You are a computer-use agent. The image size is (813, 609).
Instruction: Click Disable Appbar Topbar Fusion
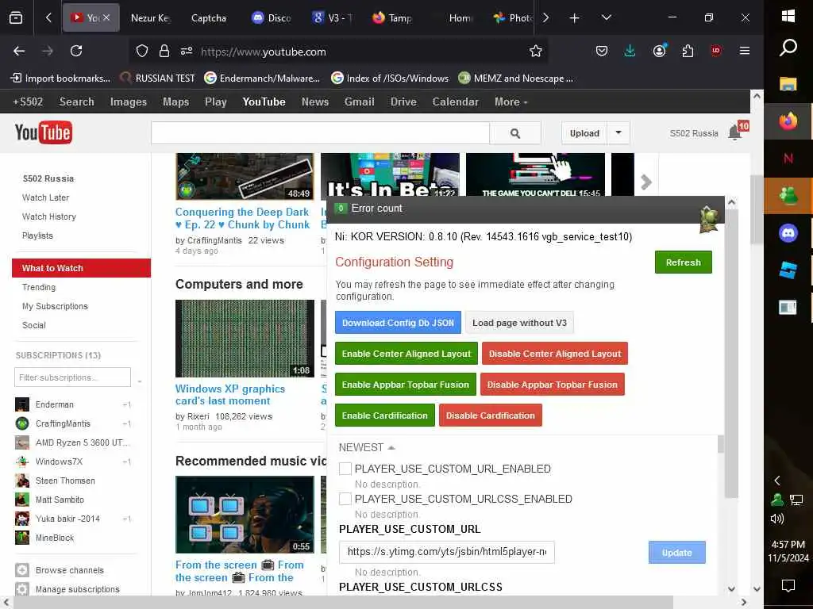[553, 385]
